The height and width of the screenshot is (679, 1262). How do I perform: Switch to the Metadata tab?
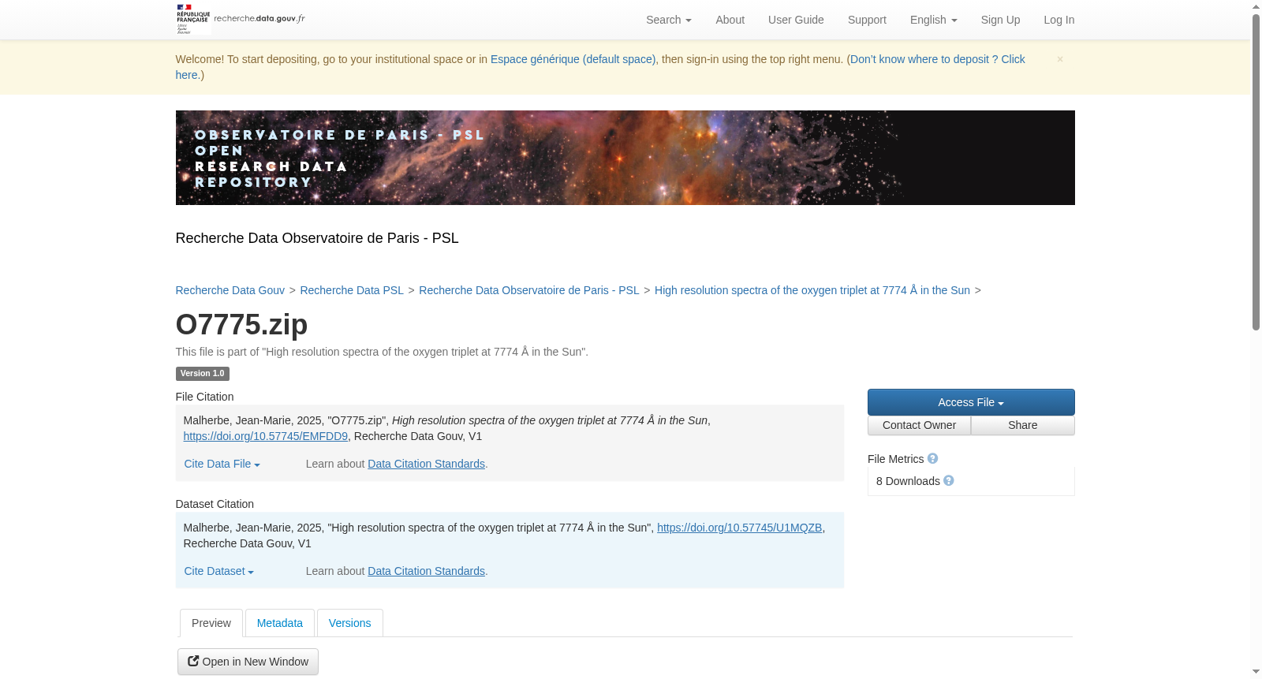(x=280, y=623)
